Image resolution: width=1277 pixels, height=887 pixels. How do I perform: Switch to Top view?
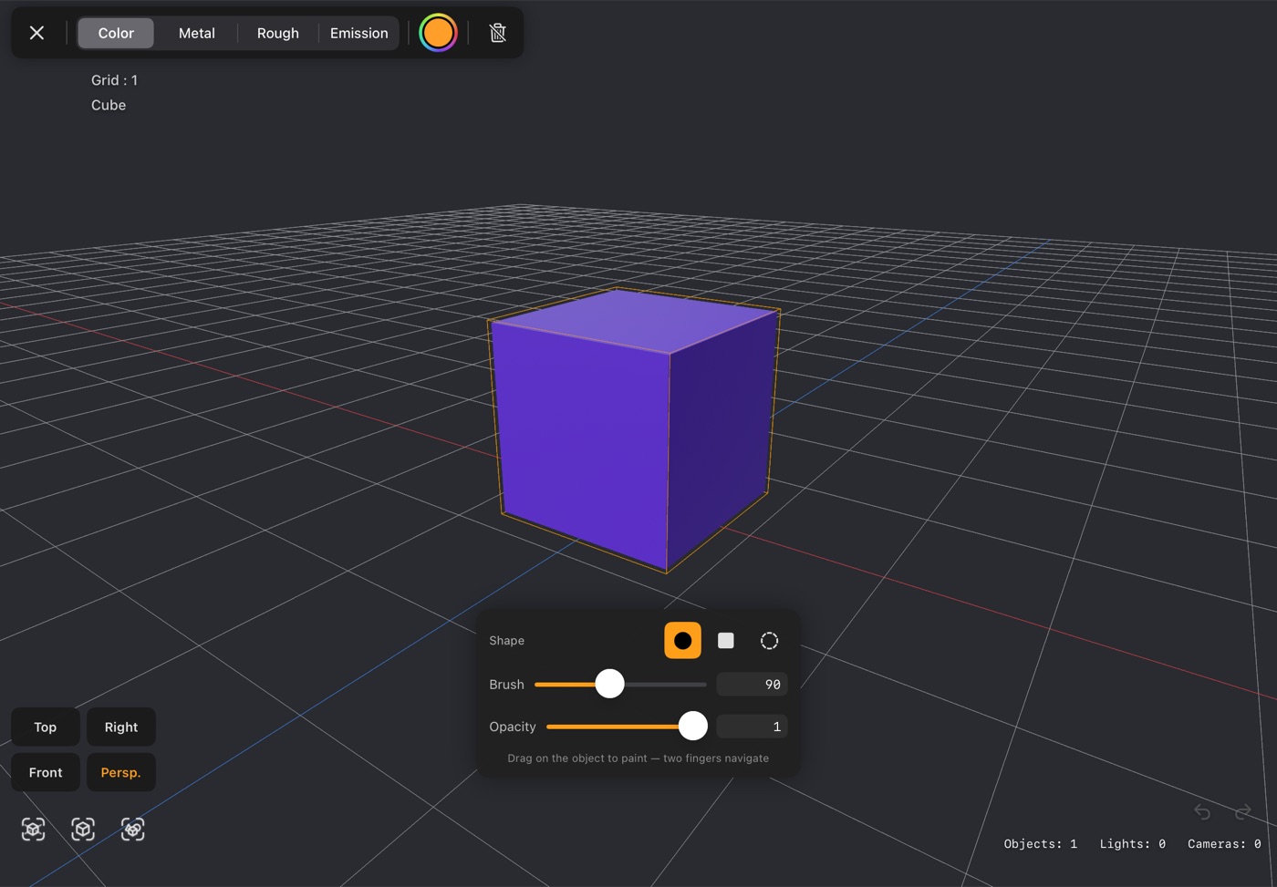pos(46,727)
